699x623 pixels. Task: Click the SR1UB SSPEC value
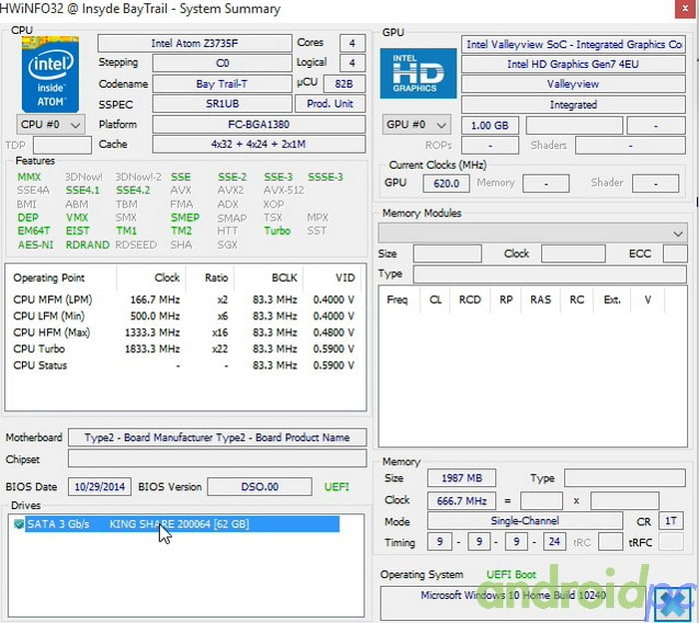click(222, 104)
